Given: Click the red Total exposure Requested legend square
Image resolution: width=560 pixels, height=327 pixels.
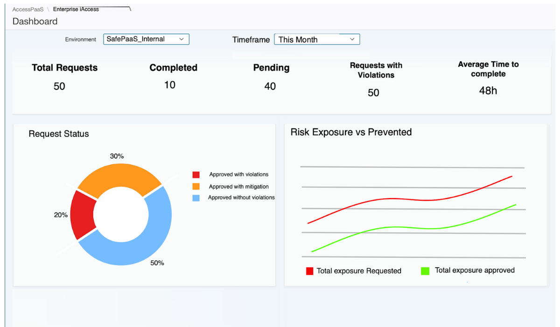Looking at the screenshot, I should [309, 271].
